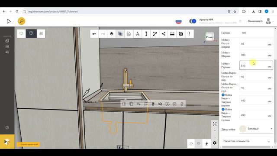Edit the sink depth field 510
Image resolution: width=277 pixels, height=156 pixels.
click(x=256, y=65)
